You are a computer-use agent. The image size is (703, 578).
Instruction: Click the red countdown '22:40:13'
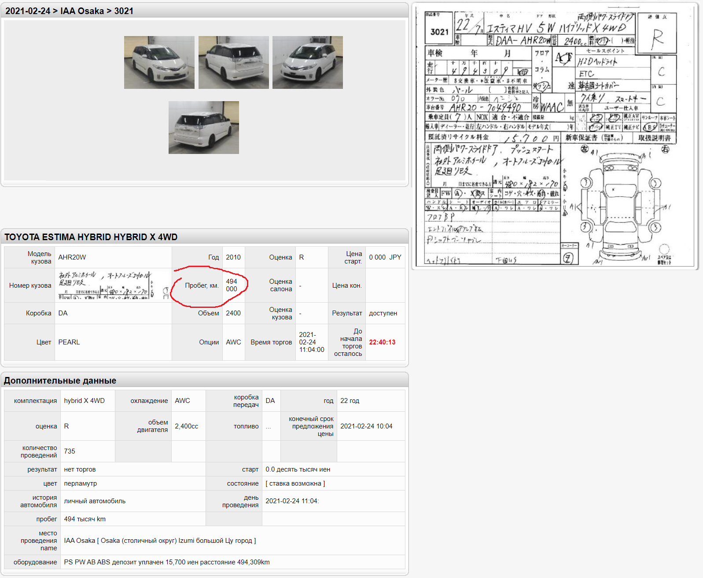pos(382,342)
